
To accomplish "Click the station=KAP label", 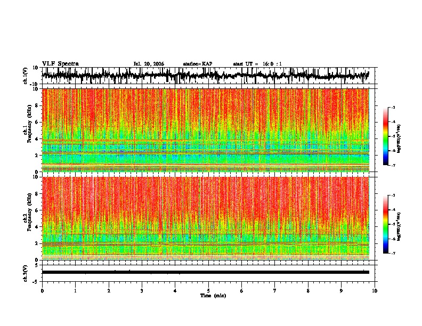I will 198,64.
